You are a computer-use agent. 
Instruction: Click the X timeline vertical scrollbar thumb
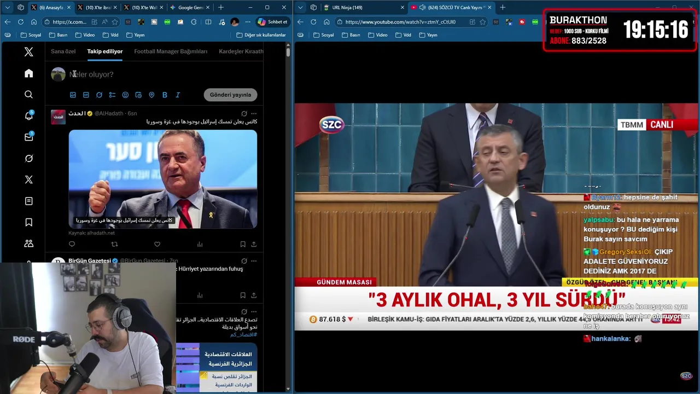[x=288, y=53]
